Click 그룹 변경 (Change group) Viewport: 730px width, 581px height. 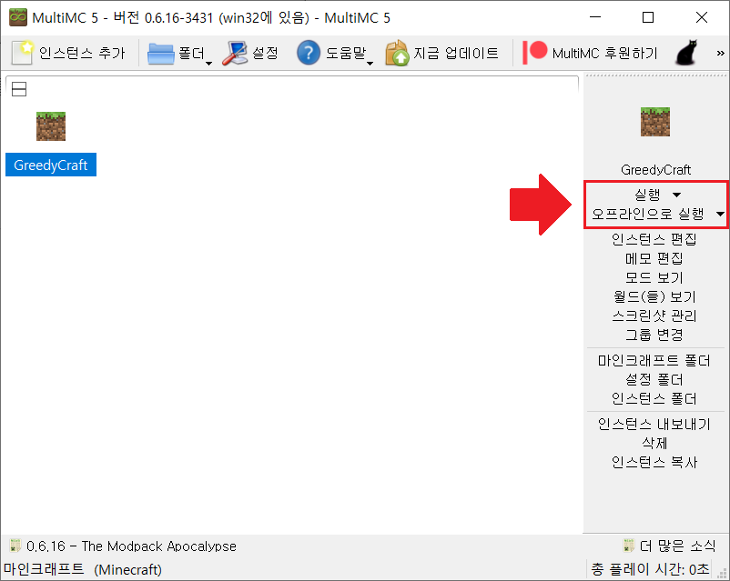(x=654, y=335)
